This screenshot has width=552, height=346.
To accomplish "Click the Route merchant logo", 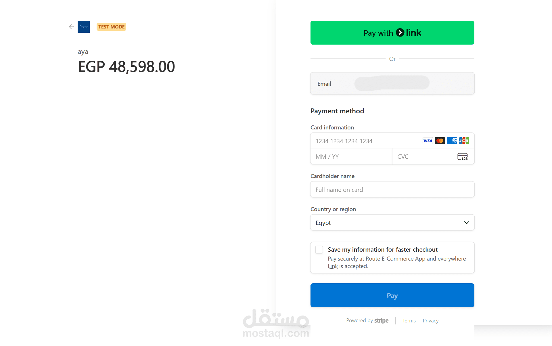I will point(84,27).
